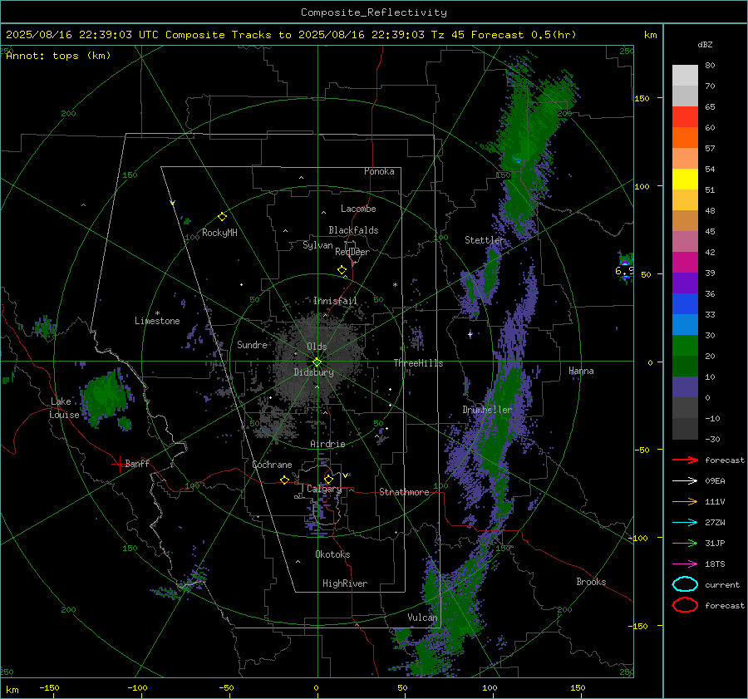
Task: Select the green 31JP arrow in the legend
Action: tap(685, 543)
